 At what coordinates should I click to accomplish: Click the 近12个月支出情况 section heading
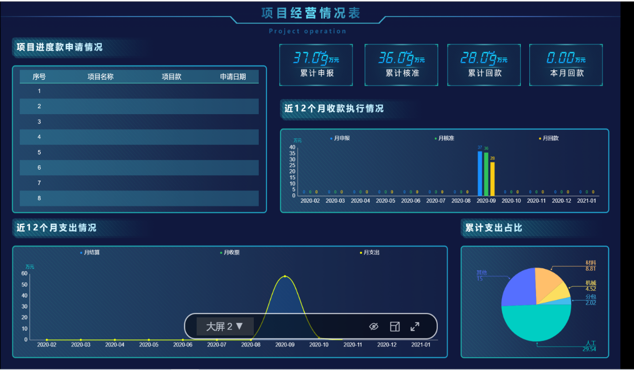pyautogui.click(x=57, y=228)
